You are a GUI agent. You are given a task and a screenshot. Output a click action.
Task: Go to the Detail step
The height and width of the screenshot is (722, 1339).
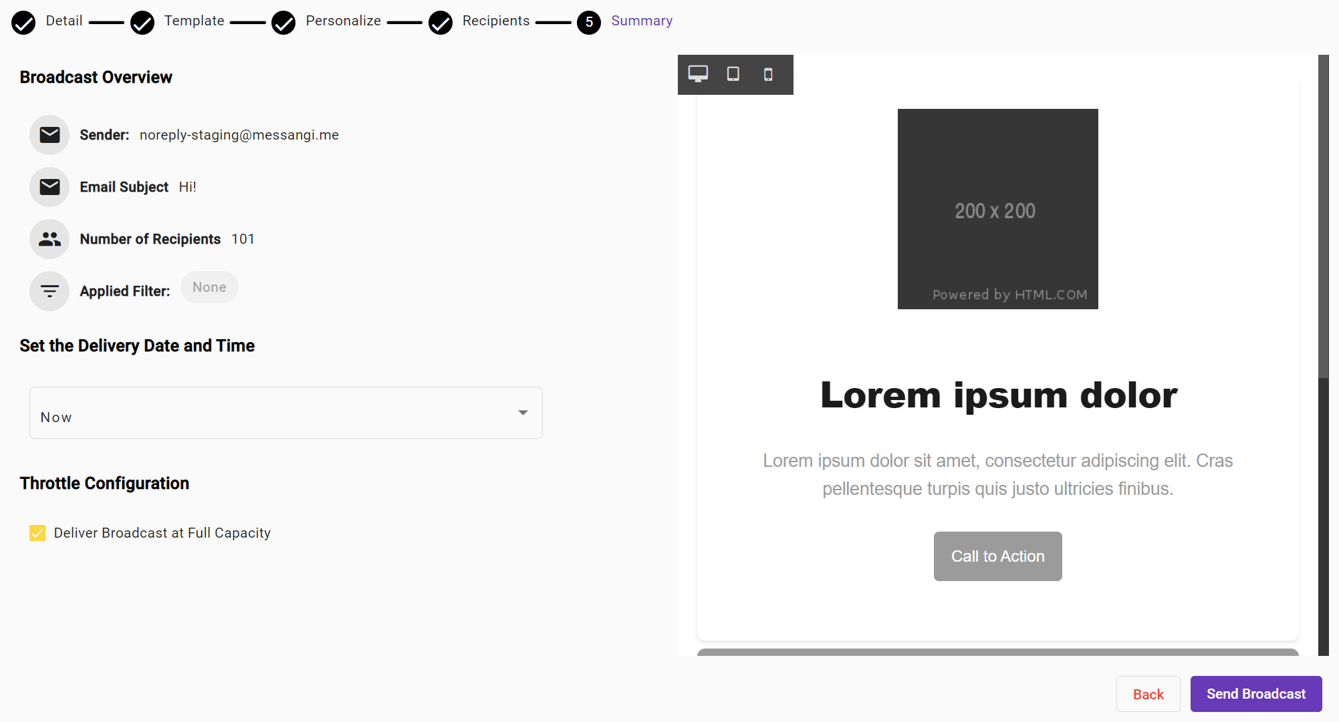click(x=64, y=21)
